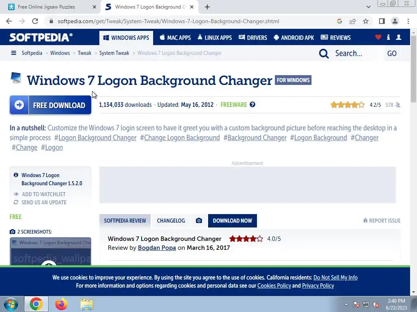Open the screenshots camera tab
Screen dimensions: 417x312
click(199, 221)
